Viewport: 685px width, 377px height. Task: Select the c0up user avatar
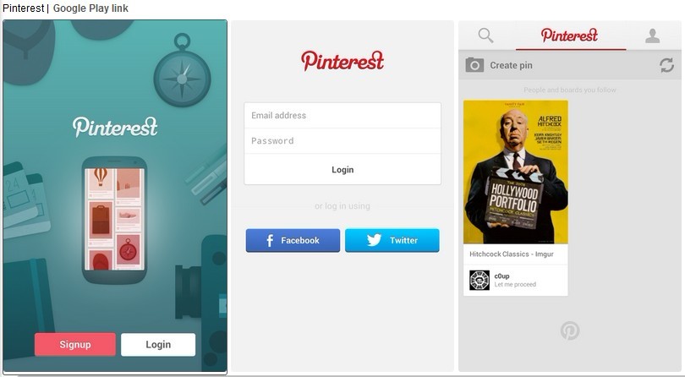(x=479, y=280)
